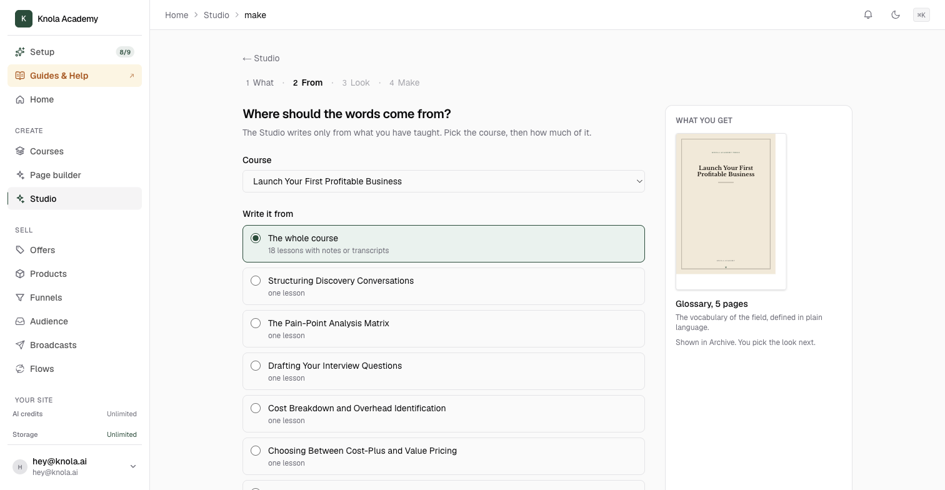Screen dimensions: 945x490
Task: Click Studio in the breadcrumb
Action: click(x=216, y=15)
